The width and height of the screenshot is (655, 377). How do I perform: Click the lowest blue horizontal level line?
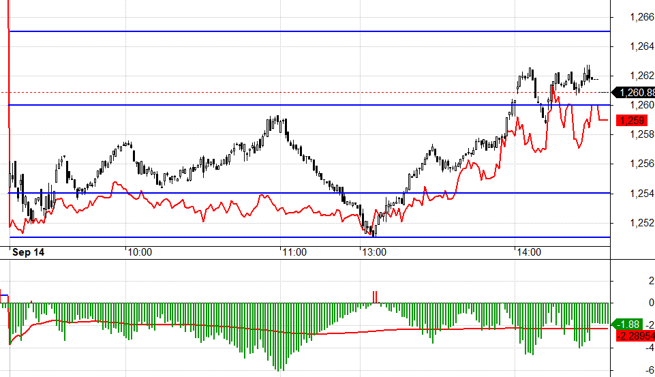(x=204, y=237)
